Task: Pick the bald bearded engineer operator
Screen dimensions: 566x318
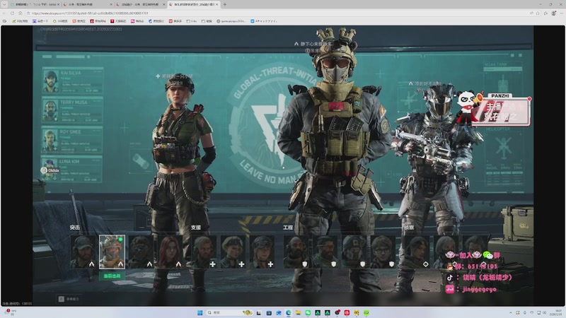Action: [x=296, y=252]
